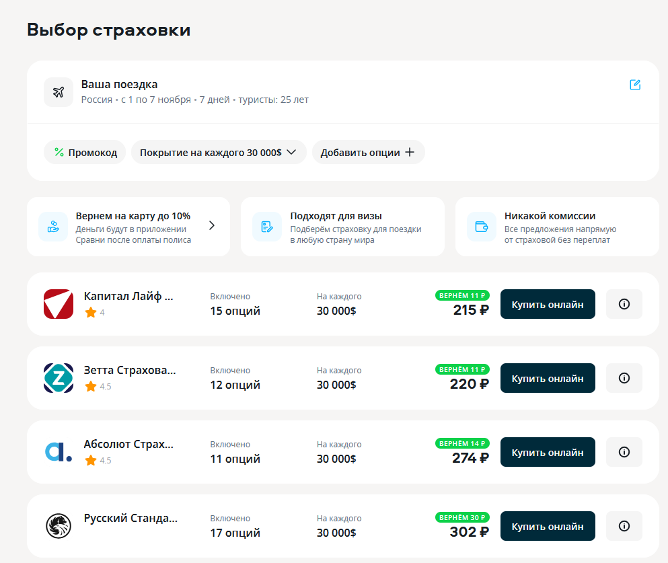Open the Промокод entry chip
Viewport: 668px width, 563px height.
(x=85, y=152)
